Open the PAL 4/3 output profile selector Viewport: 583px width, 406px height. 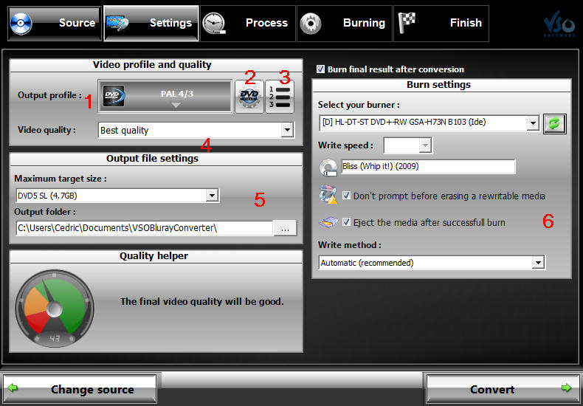(165, 96)
